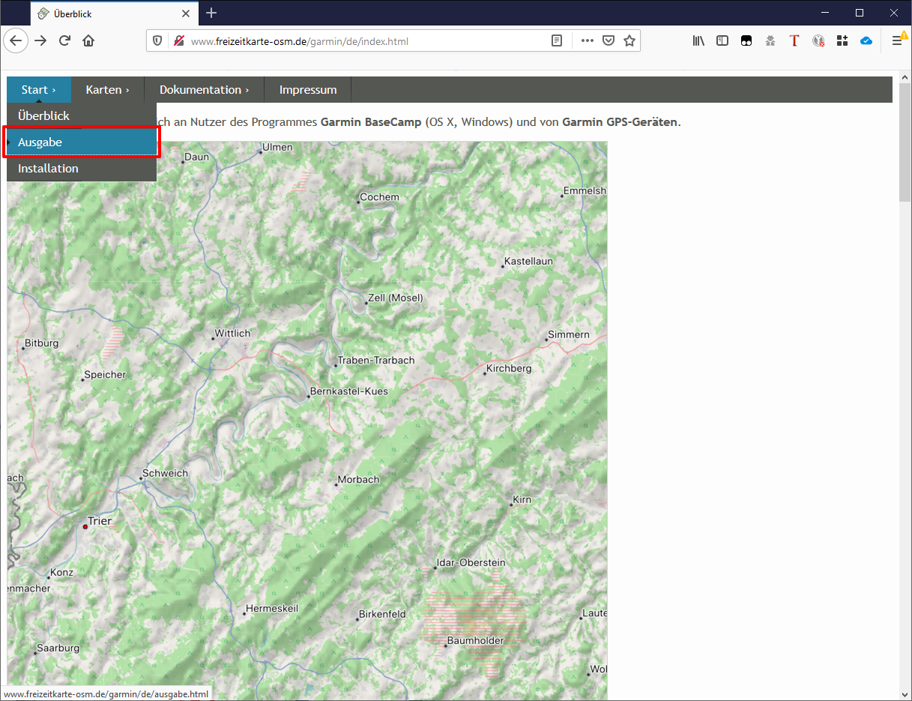912x701 pixels.
Task: Click the Speicher label on the map
Action: 105,375
